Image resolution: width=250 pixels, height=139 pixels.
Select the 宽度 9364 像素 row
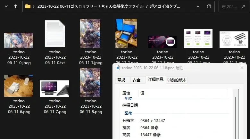point(176,128)
